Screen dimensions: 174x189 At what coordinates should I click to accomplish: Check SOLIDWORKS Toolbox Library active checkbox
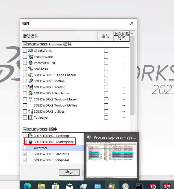25,99
